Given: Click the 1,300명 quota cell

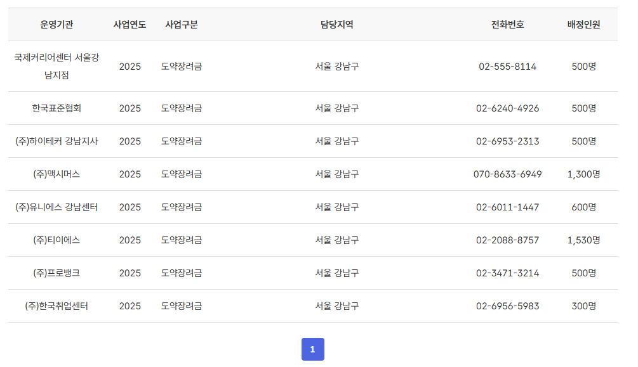Looking at the screenshot, I should (x=584, y=174).
